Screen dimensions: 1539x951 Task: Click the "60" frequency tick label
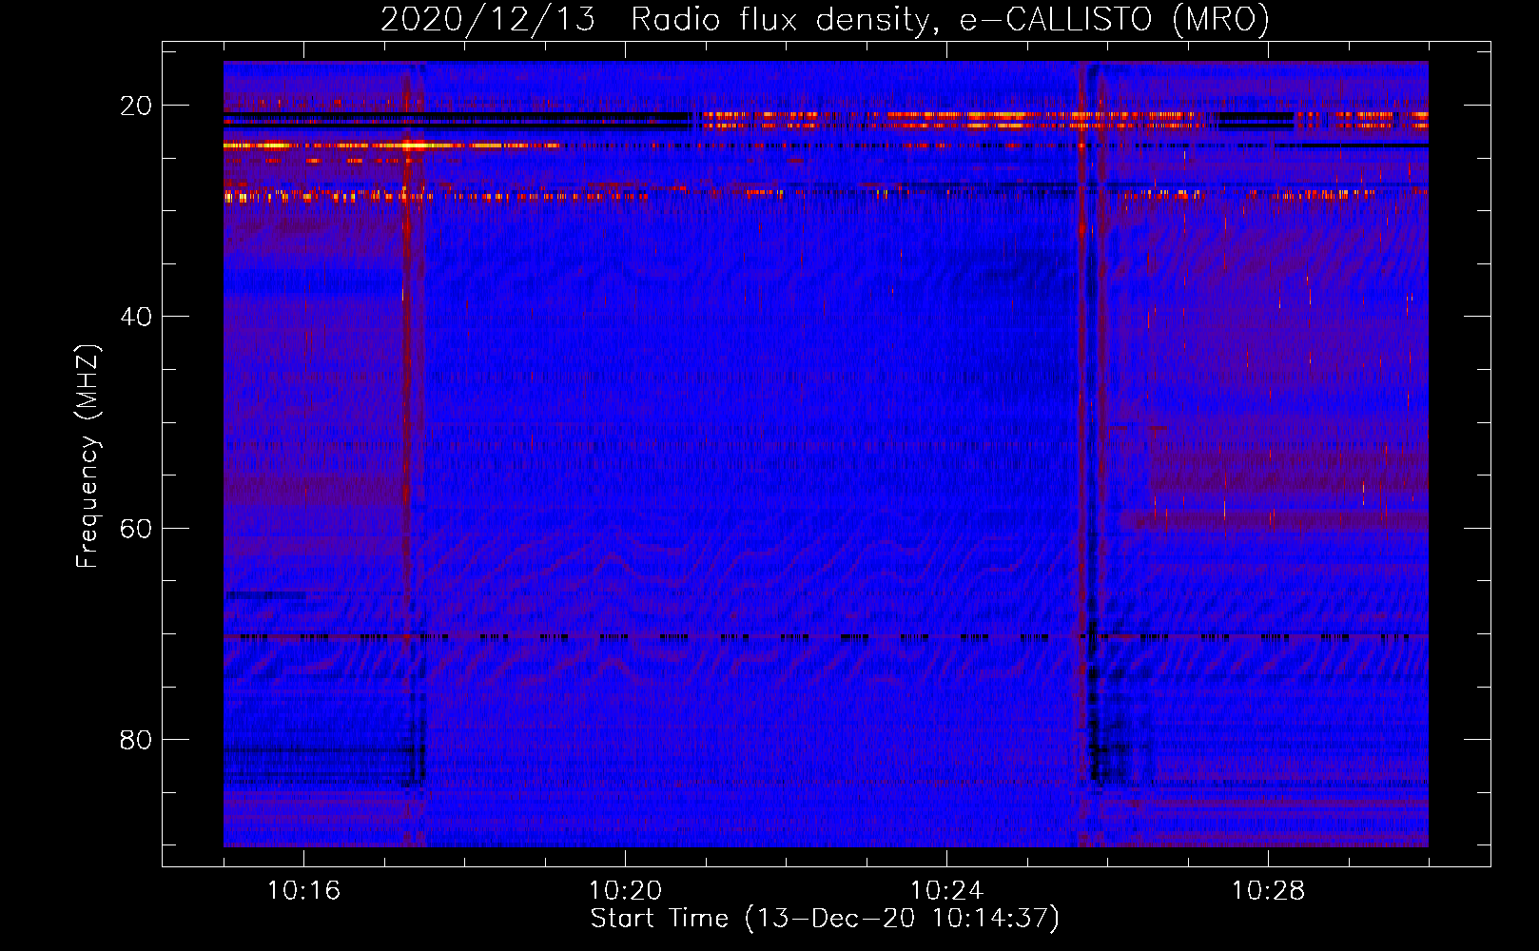[x=137, y=528]
